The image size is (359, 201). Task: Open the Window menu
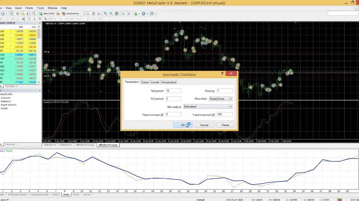point(52,8)
